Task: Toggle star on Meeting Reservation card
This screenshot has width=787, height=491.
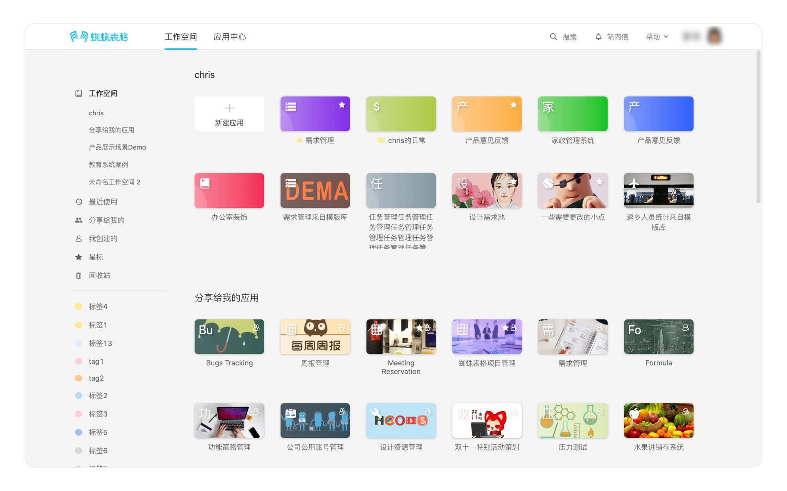Action: [419, 328]
